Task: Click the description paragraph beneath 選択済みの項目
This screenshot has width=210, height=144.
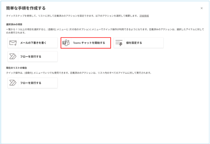Action: pyautogui.click(x=105, y=31)
